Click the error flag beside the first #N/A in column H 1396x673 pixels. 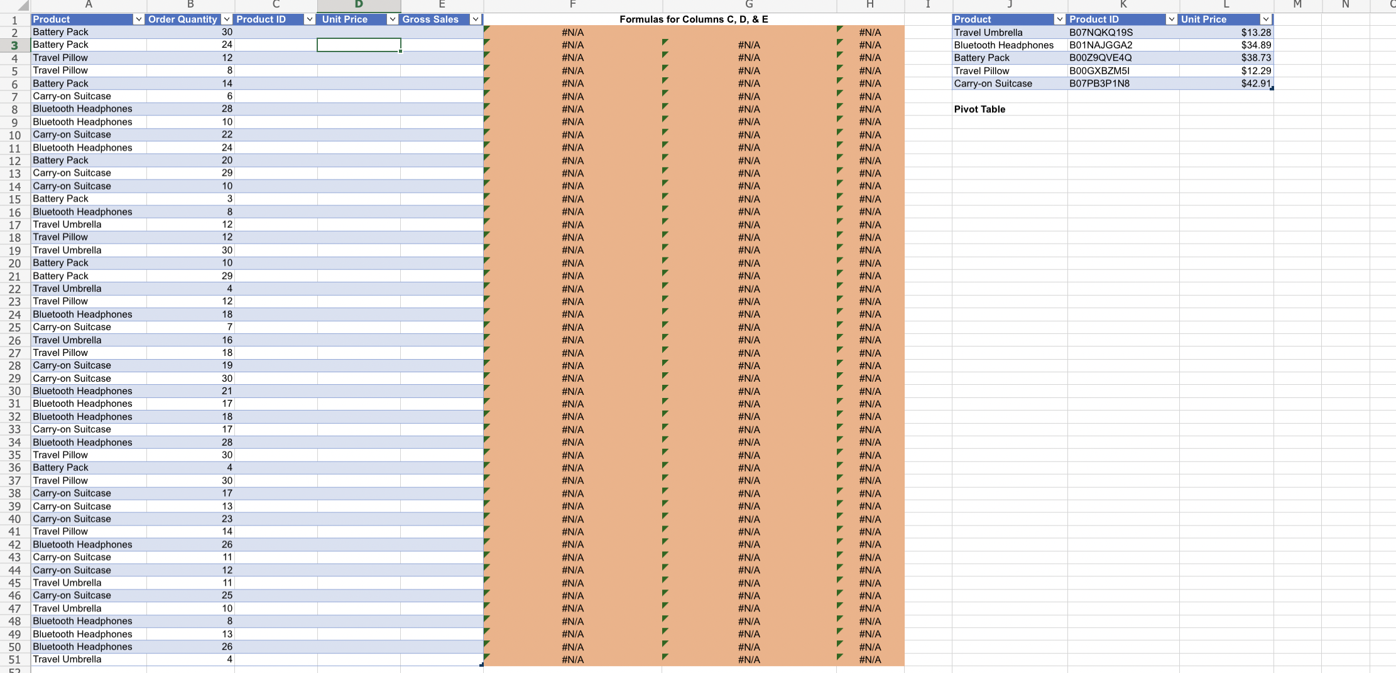click(x=840, y=28)
